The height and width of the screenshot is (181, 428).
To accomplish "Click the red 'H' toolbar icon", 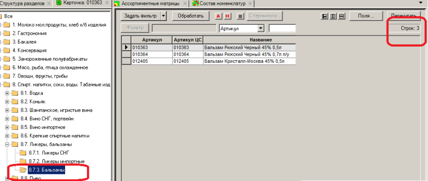I will [x=227, y=16].
